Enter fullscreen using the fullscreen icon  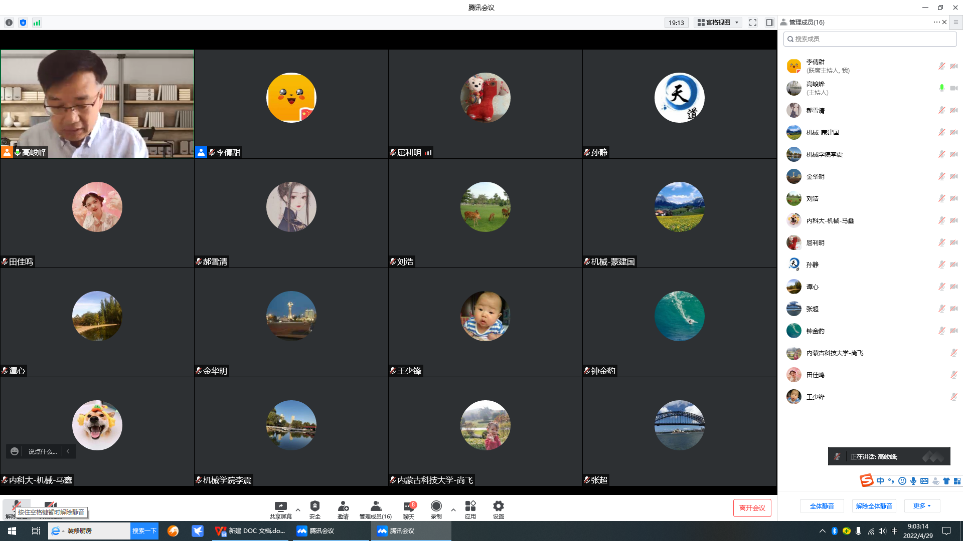(x=753, y=23)
